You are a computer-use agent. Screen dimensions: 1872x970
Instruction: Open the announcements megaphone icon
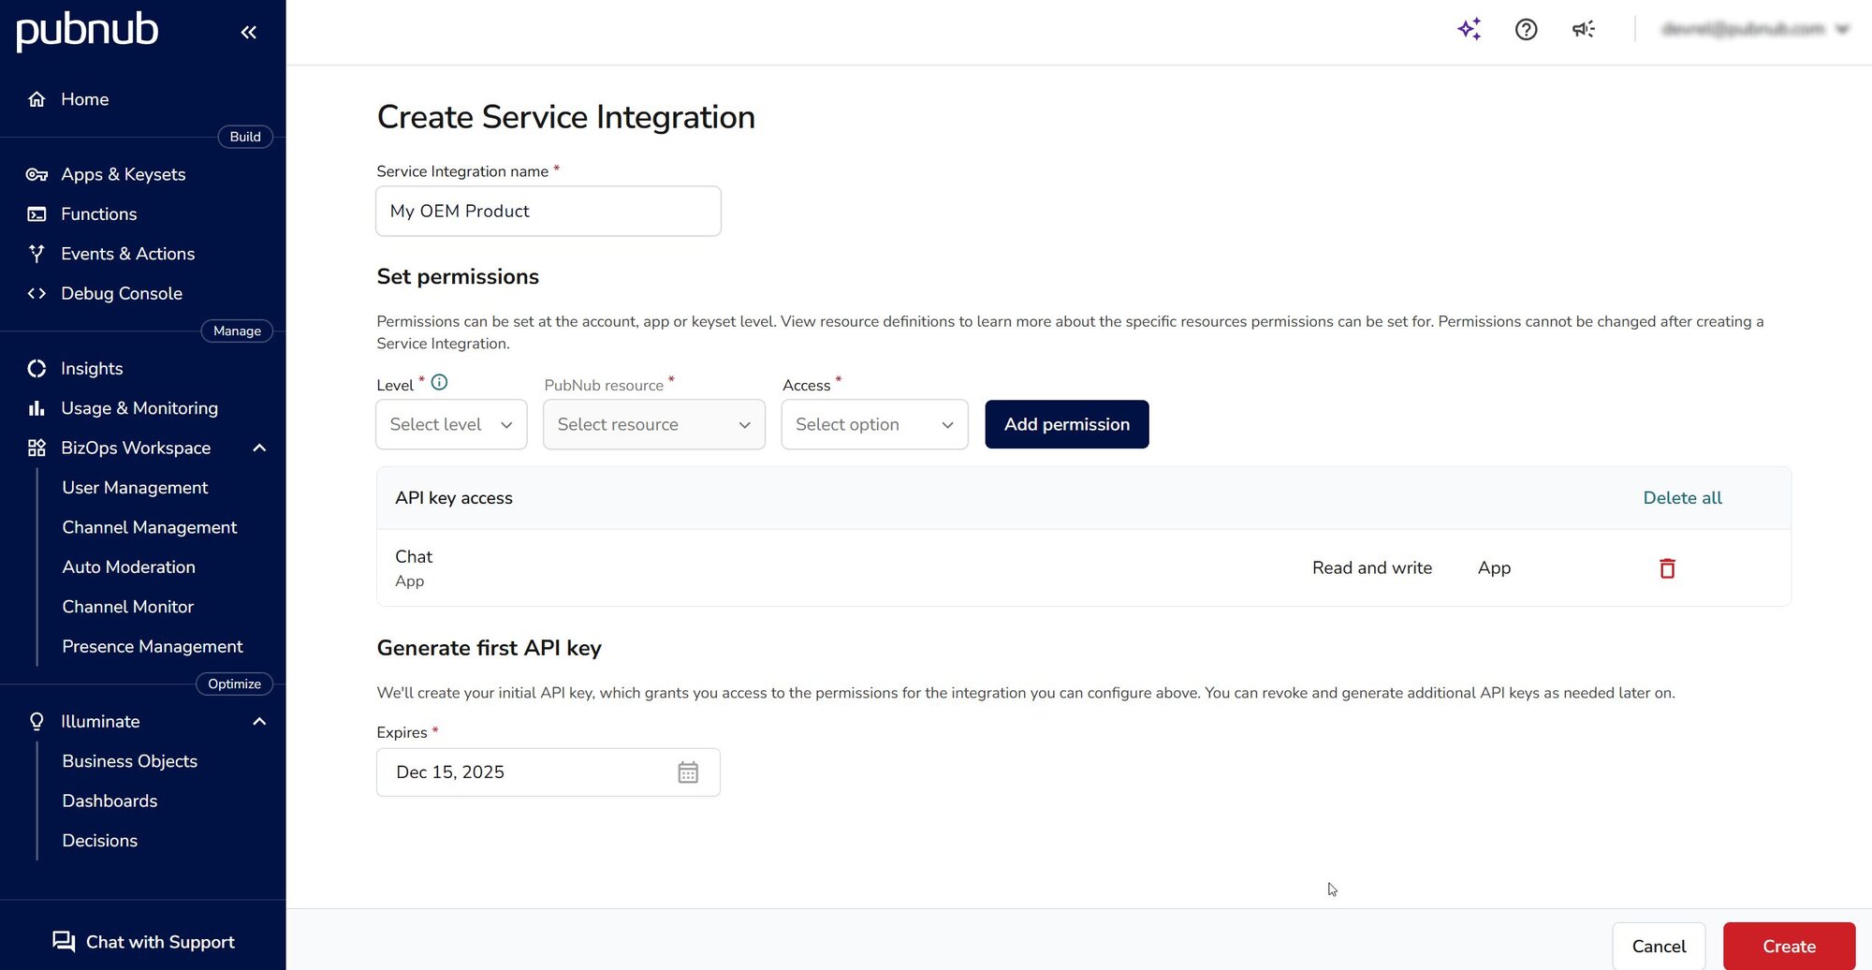(1583, 29)
